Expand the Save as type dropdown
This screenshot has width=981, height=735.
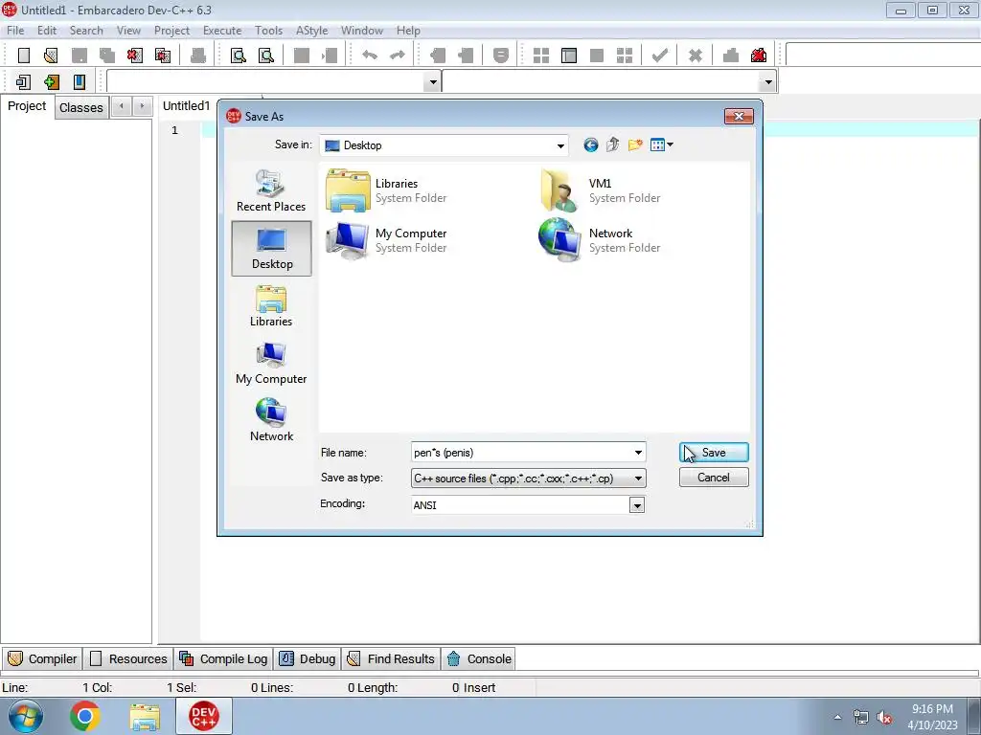[638, 479]
